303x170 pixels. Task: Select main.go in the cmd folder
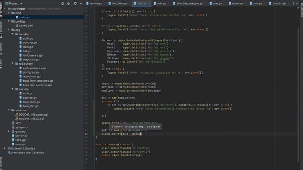24,17
